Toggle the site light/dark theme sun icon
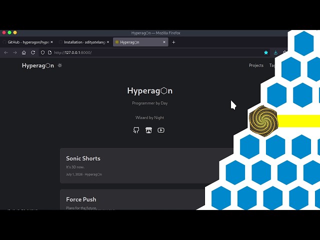320x240 pixels. (x=60, y=65)
